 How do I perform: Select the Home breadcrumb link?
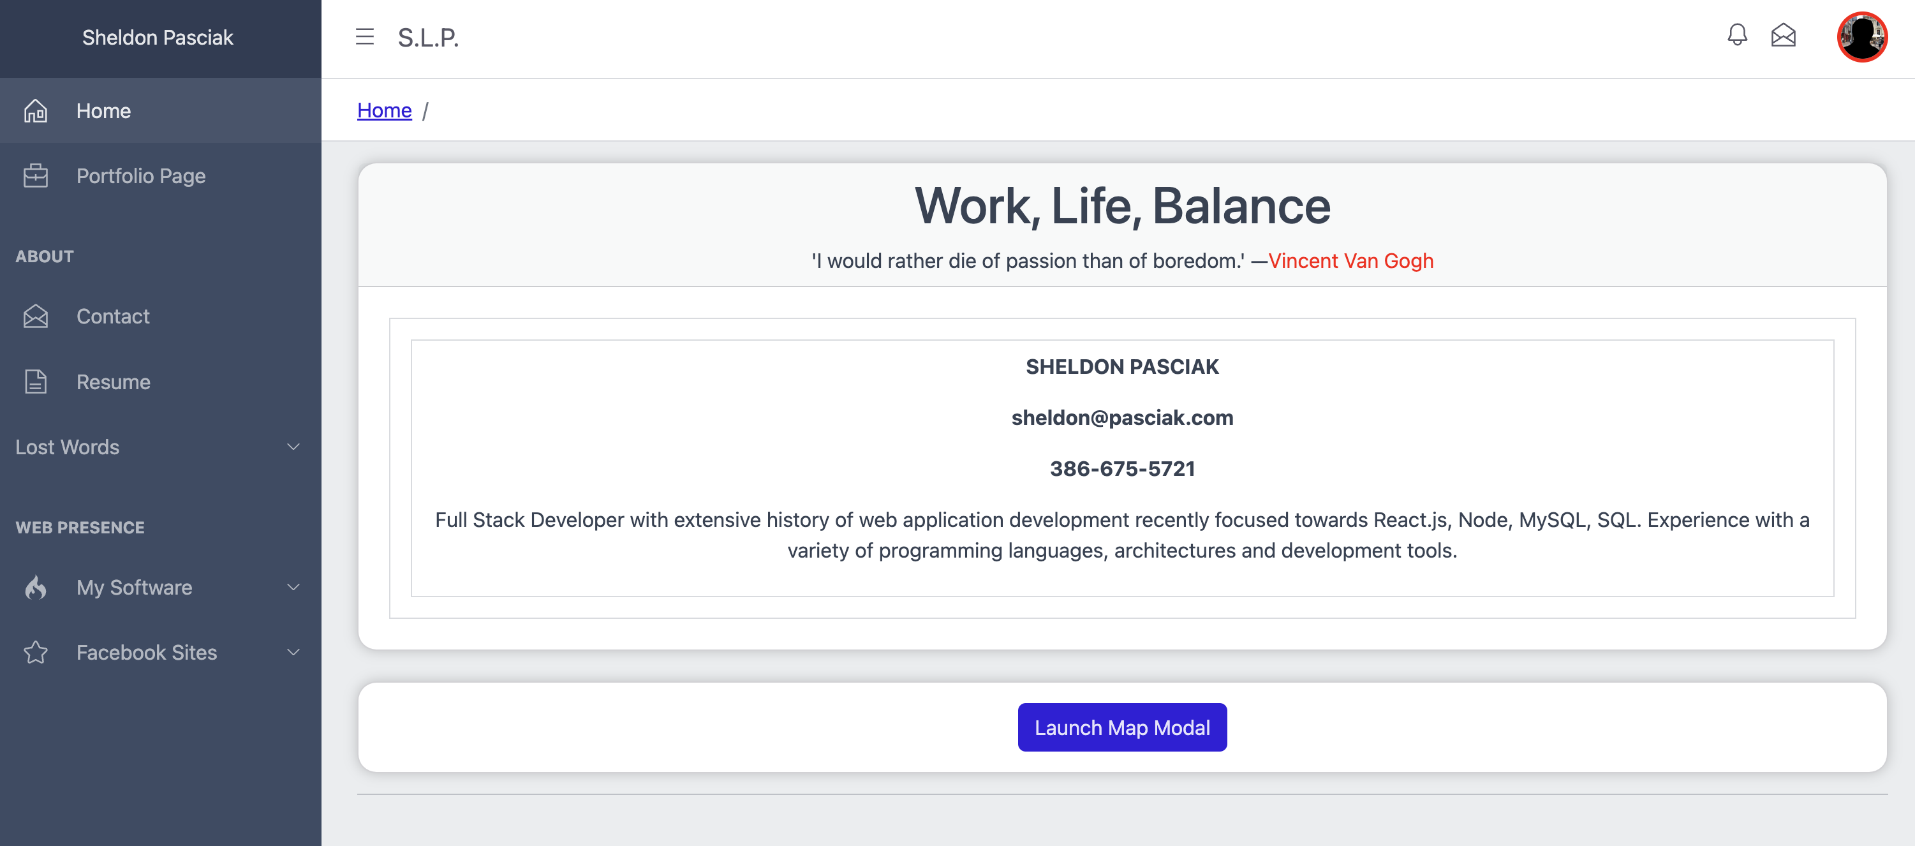point(385,110)
